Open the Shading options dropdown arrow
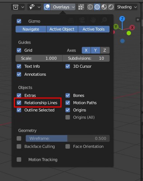This screenshot has width=143, height=181. click(135, 7)
